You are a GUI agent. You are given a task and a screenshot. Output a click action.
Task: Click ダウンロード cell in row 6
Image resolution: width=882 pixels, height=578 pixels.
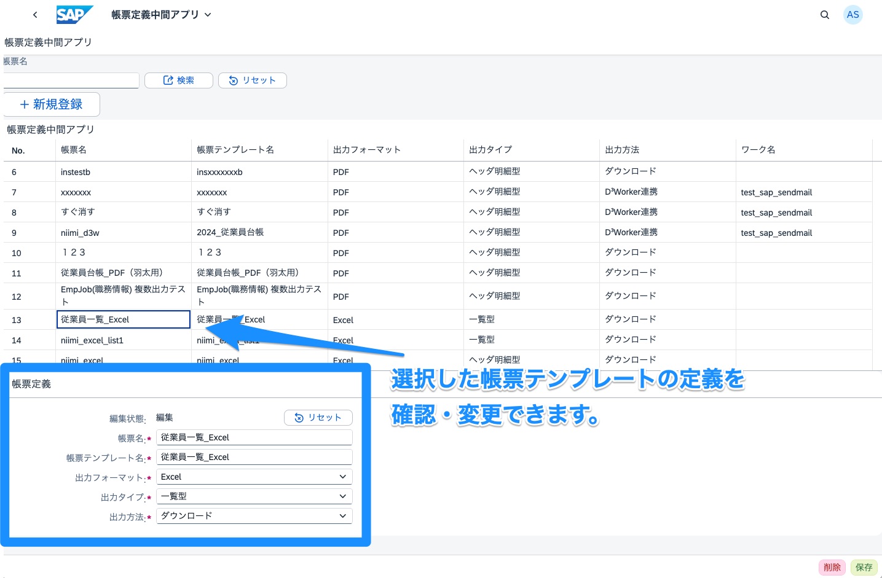click(667, 172)
